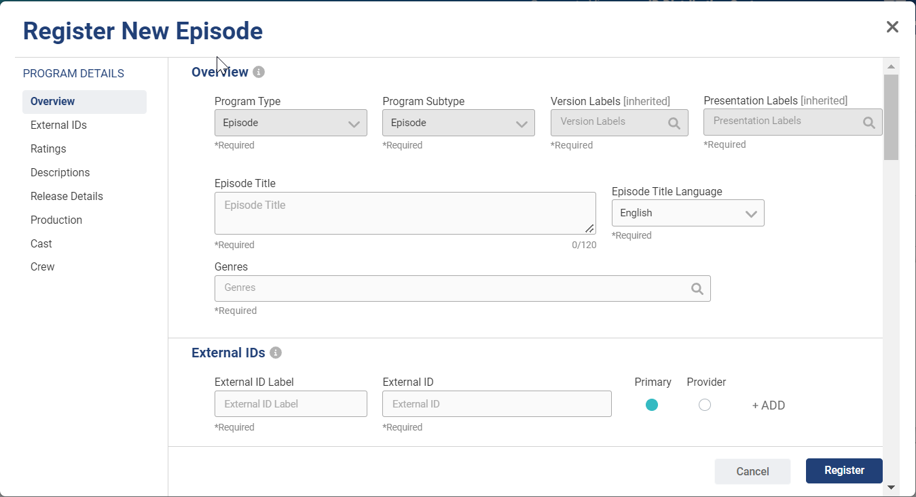
Task: Click the Version Labels search icon
Action: (x=674, y=123)
